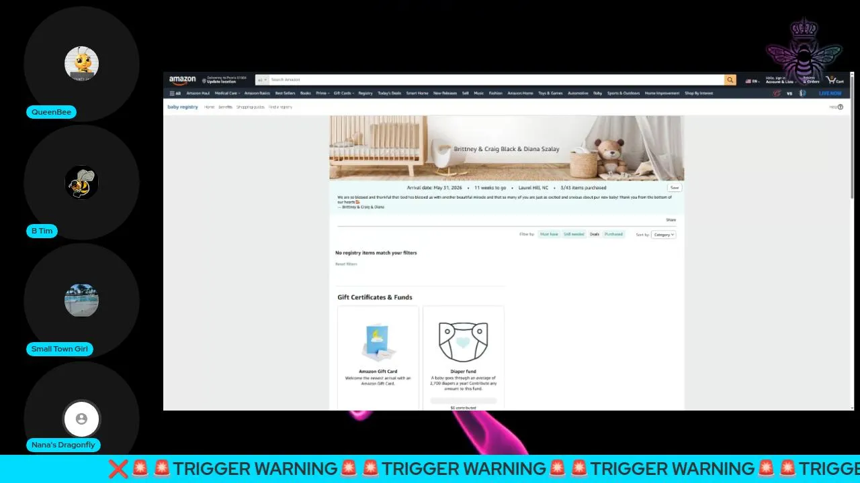This screenshot has width=860, height=483.
Task: Expand the Gift Cards nav dropdown
Action: pyautogui.click(x=343, y=93)
